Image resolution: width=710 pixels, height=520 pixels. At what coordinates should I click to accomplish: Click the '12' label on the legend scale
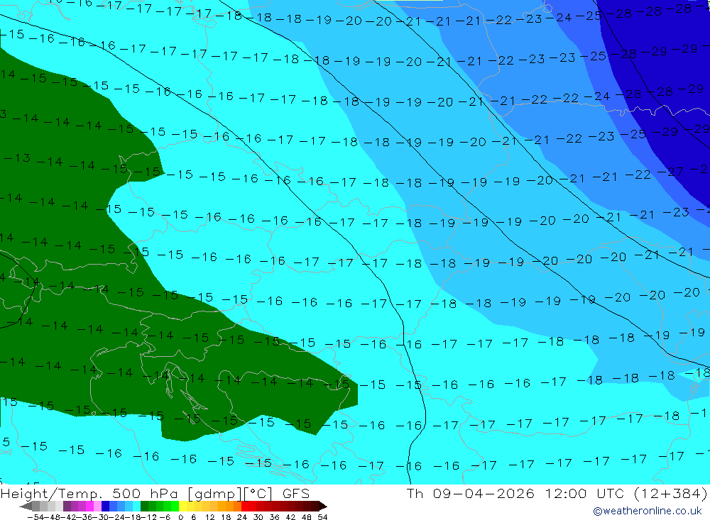point(209,517)
